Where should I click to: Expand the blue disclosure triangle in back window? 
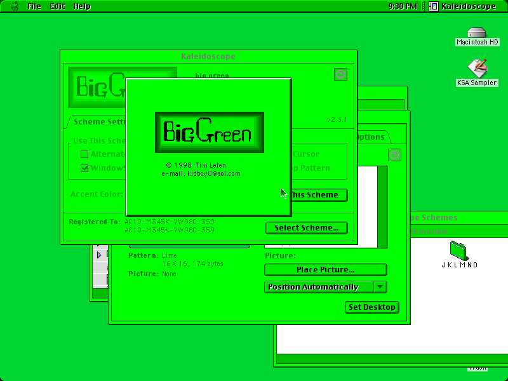coord(99,255)
